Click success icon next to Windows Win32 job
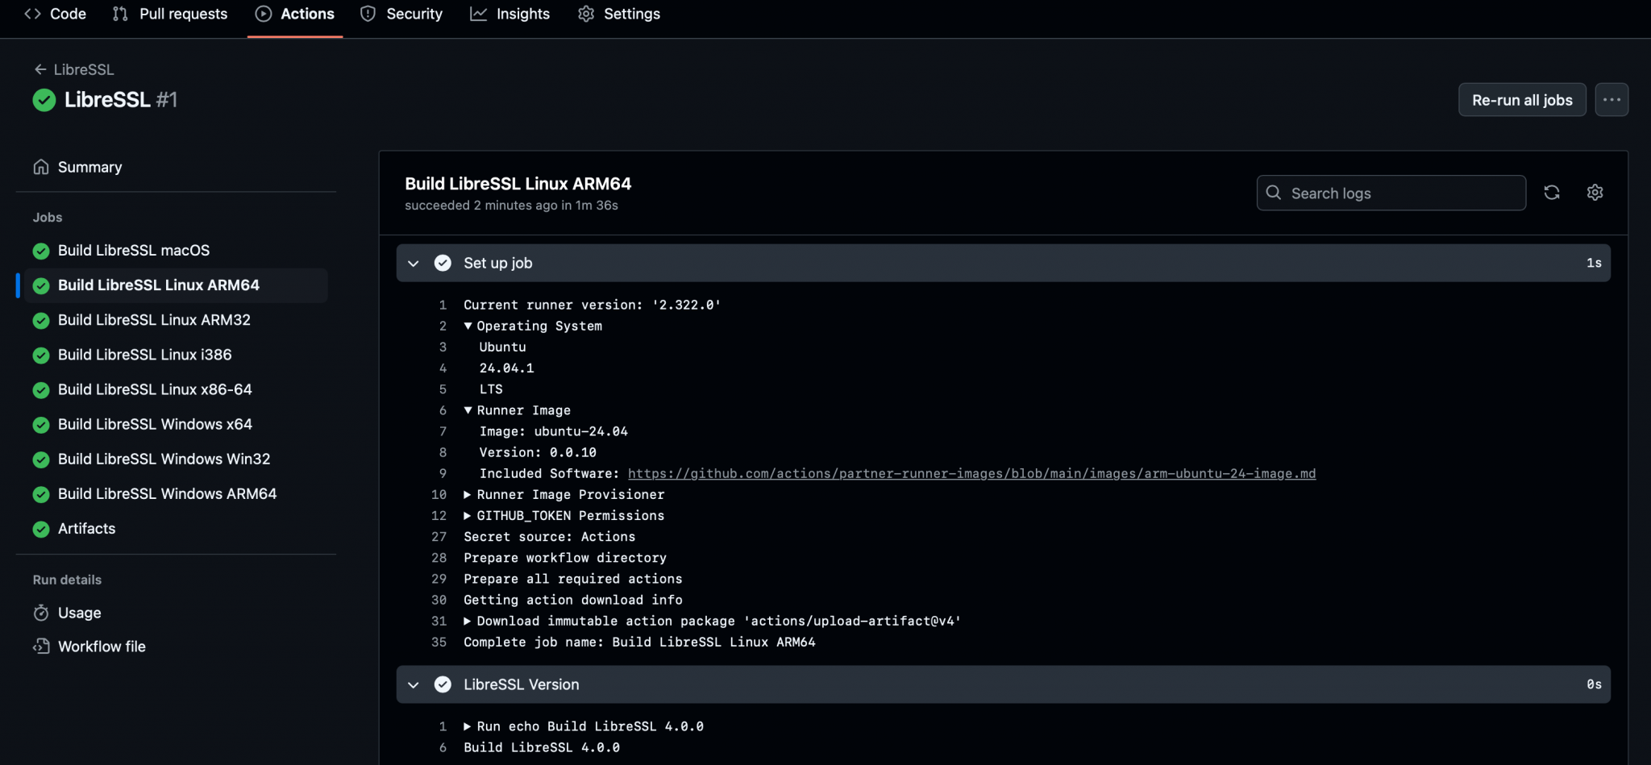The height and width of the screenshot is (765, 1651). point(41,459)
